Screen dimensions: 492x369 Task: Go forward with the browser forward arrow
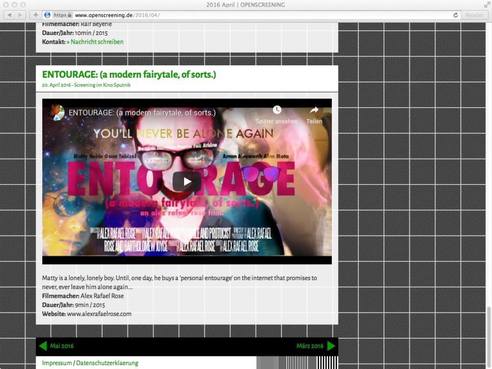[x=20, y=15]
